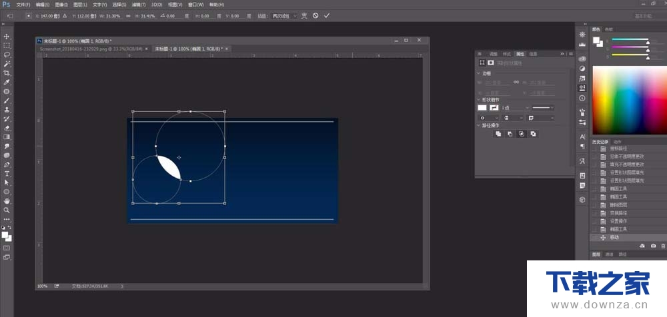The width and height of the screenshot is (667, 317).
Task: Toggle the link width and height in Properties
Action: [516, 82]
